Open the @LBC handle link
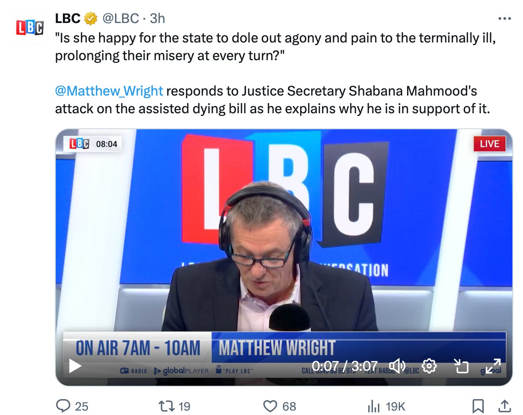 coord(120,18)
